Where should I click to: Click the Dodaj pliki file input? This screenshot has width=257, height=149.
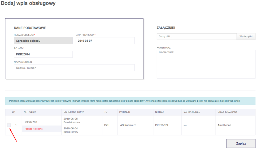click(x=197, y=37)
